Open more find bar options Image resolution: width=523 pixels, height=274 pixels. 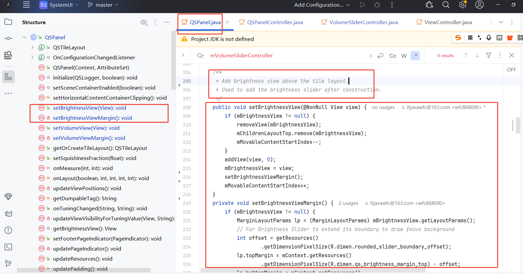[500, 55]
